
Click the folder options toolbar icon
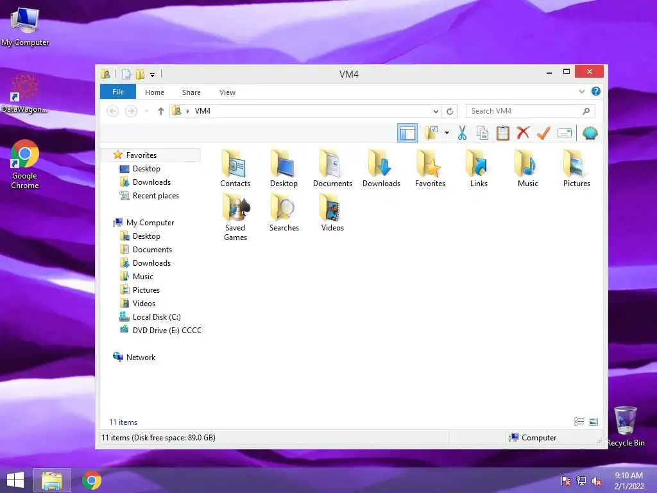tap(432, 134)
